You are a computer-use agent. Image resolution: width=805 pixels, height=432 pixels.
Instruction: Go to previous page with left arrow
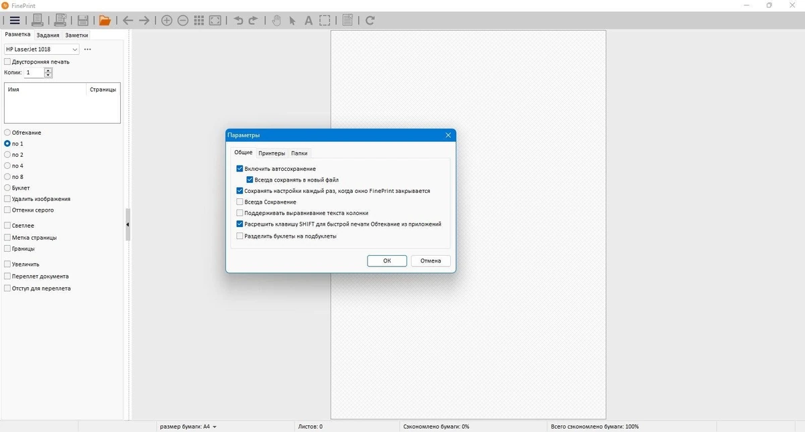click(127, 20)
